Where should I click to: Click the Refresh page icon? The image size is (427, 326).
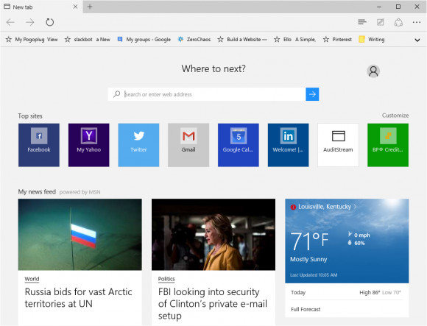[49, 22]
